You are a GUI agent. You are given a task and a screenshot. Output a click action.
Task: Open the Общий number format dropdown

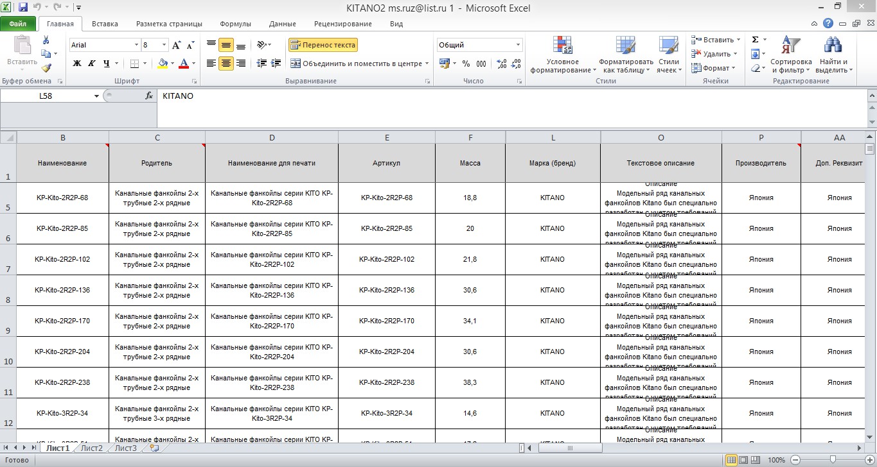point(518,45)
